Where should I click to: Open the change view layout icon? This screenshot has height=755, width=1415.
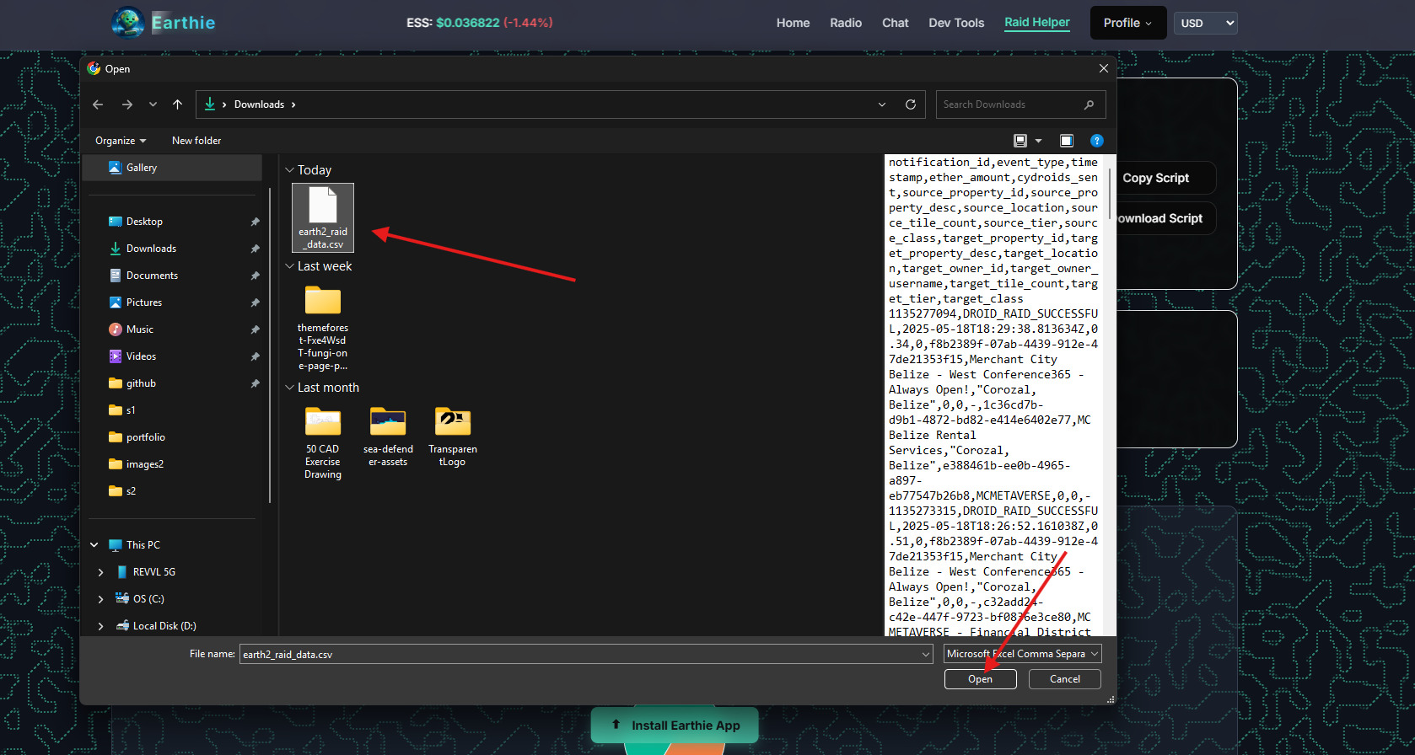[1020, 141]
